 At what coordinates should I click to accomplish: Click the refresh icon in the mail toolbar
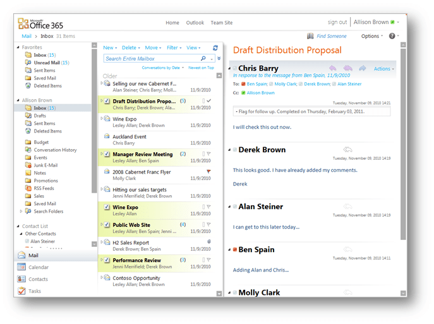215,47
